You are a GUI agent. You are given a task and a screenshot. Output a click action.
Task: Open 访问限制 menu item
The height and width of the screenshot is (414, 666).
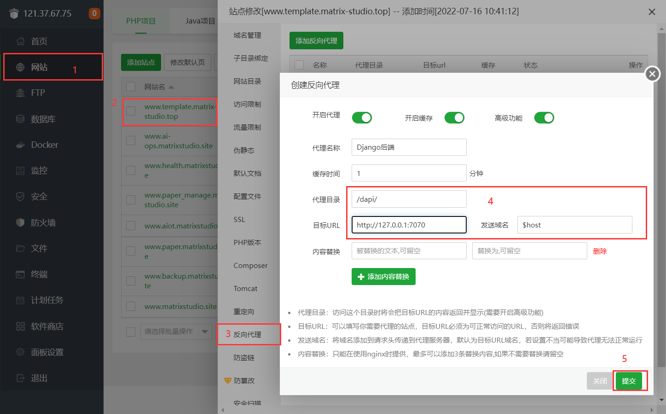coord(247,105)
